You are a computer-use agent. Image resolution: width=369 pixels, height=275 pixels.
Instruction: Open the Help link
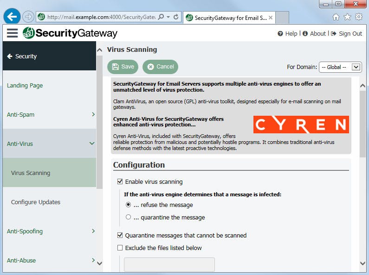click(x=291, y=34)
